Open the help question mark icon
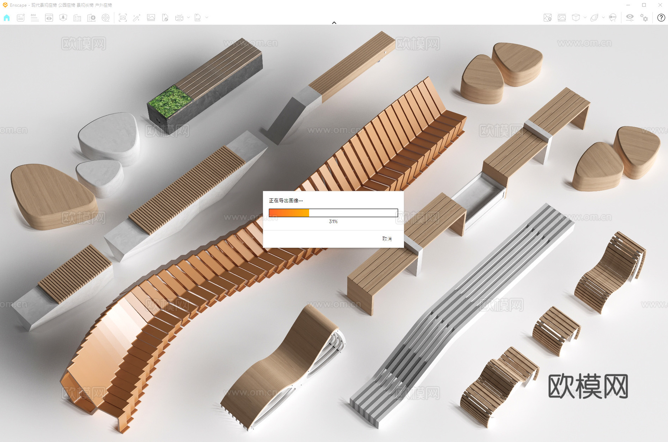This screenshot has width=668, height=442. (661, 17)
